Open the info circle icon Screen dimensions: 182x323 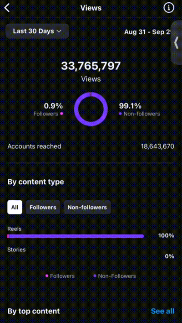[169, 8]
